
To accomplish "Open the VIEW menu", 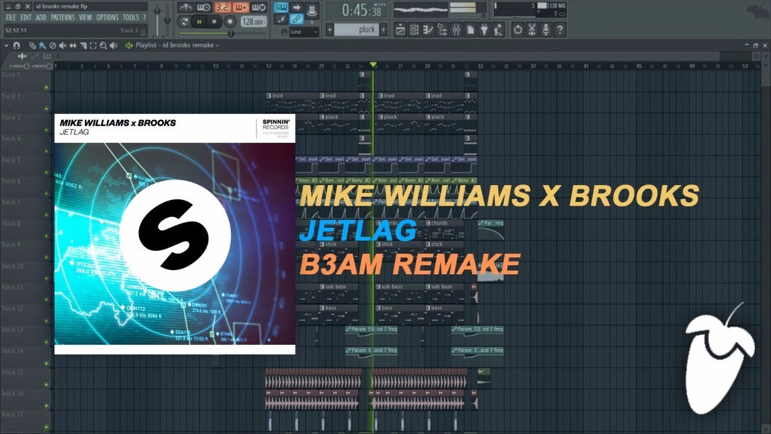I will coord(86,17).
